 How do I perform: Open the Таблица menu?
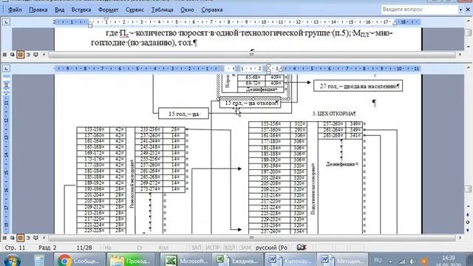click(x=162, y=10)
